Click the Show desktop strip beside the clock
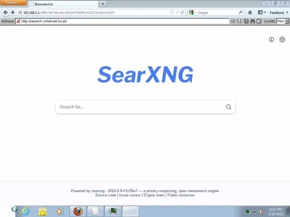The height and width of the screenshot is (217, 290). pyautogui.click(x=288, y=211)
